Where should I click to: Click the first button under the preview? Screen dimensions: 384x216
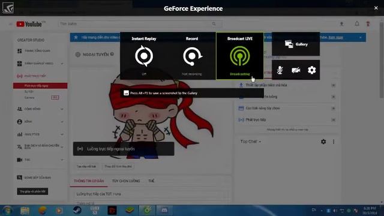pyautogui.click(x=86, y=167)
